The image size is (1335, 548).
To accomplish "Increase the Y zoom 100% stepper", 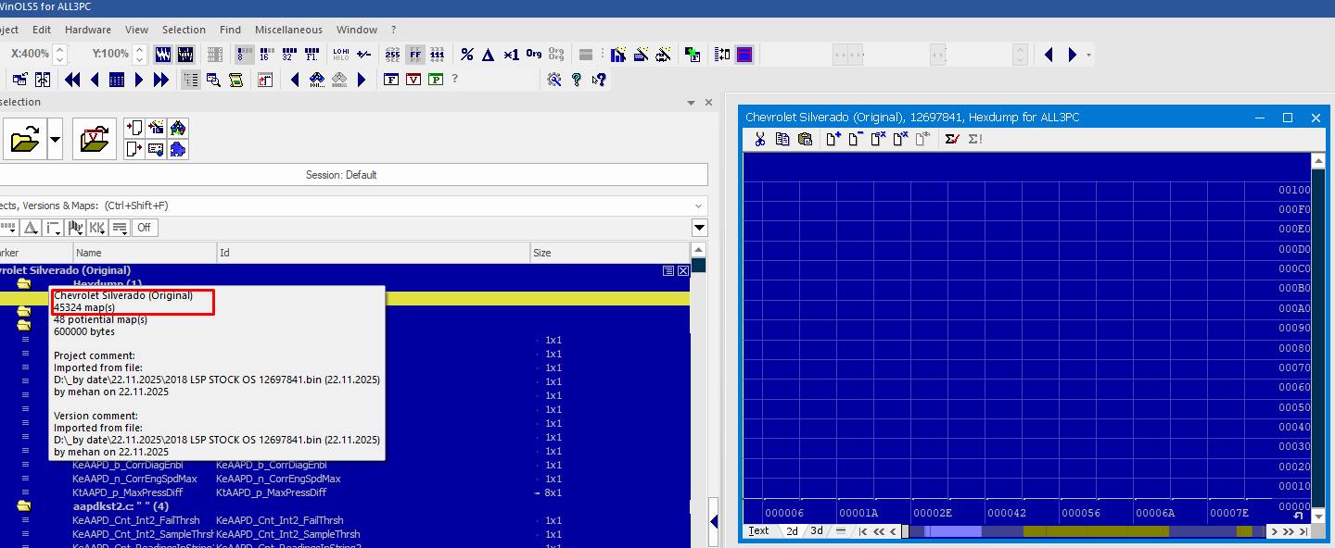I will (139, 49).
